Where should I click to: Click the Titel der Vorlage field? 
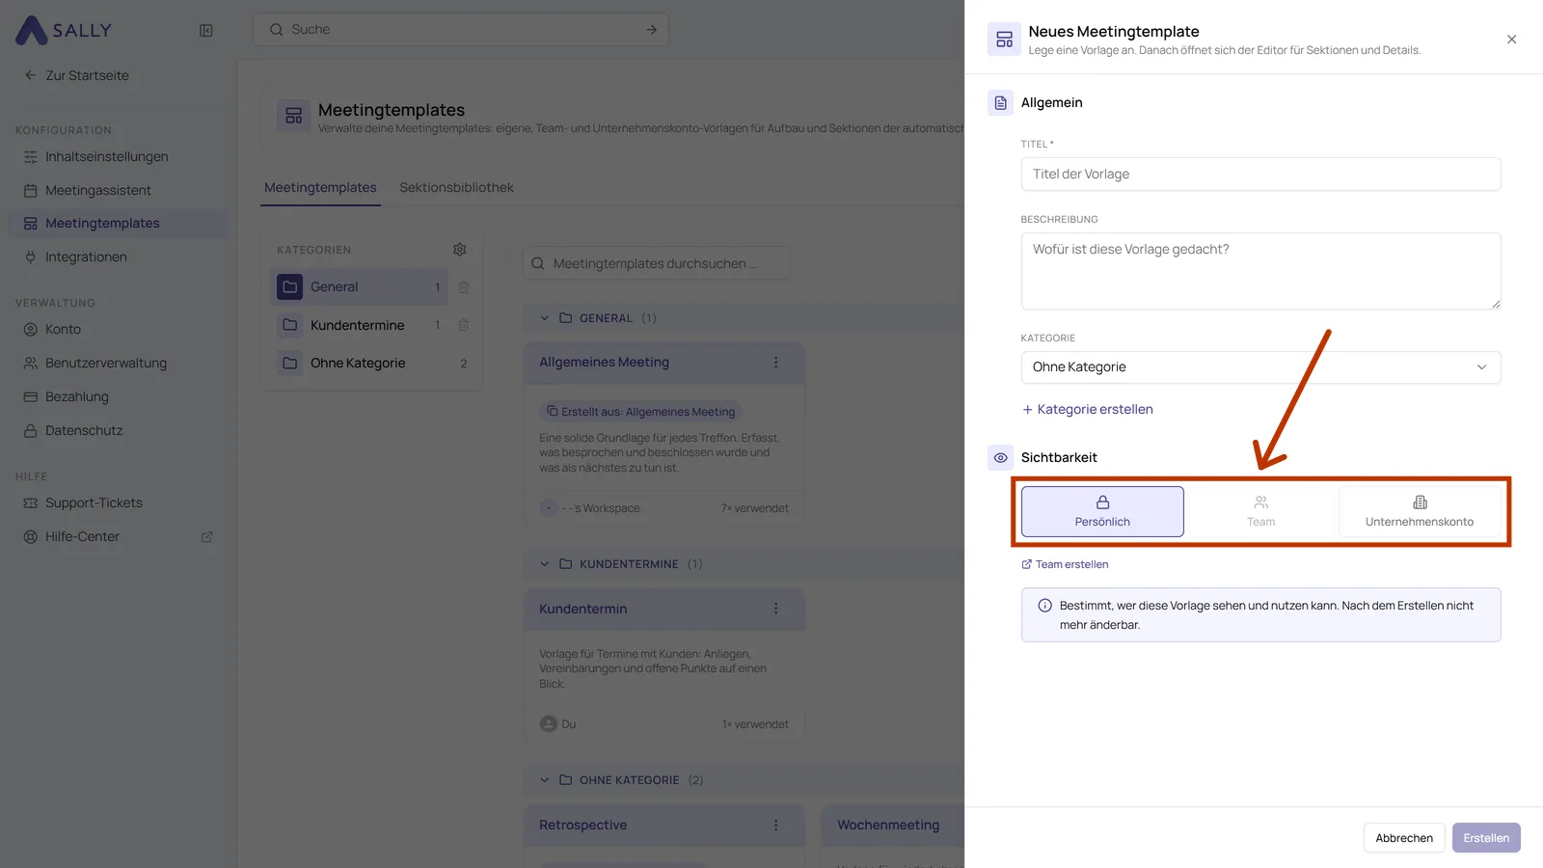tap(1260, 175)
